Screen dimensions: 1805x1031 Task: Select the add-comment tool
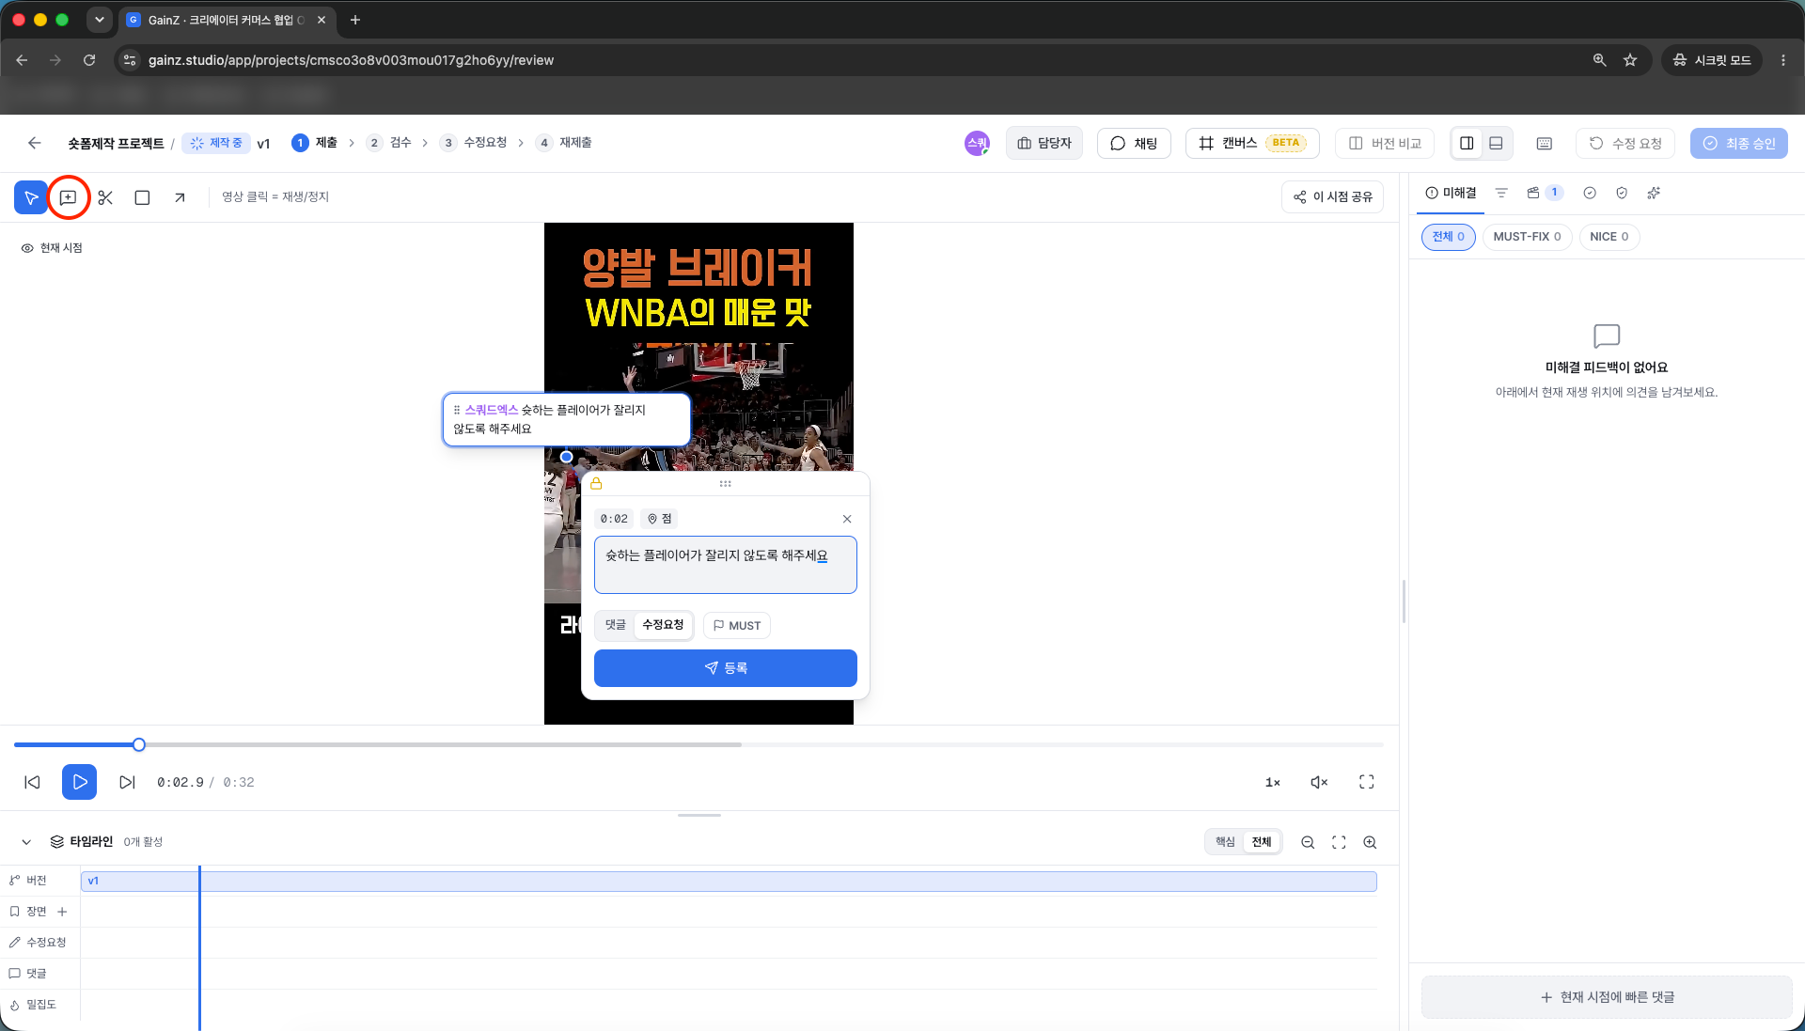click(x=68, y=197)
